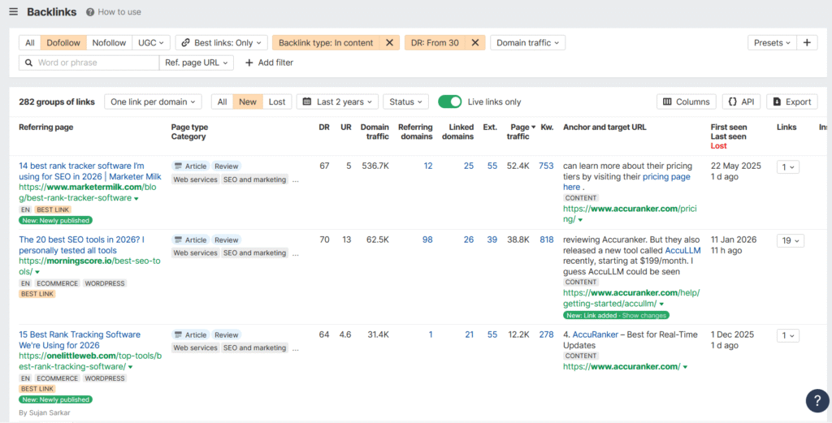
Task: Open the Backlink type: In content filter
Action: pyautogui.click(x=327, y=43)
